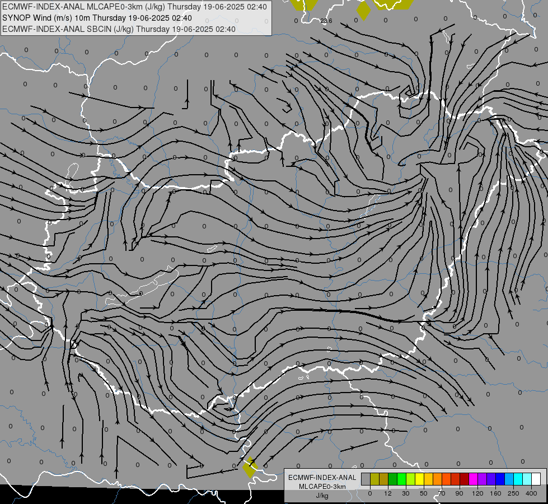Screen dimensions: 548x504
Task: Click the legend label 'MLCAPE0-3km'
Action: point(322,487)
